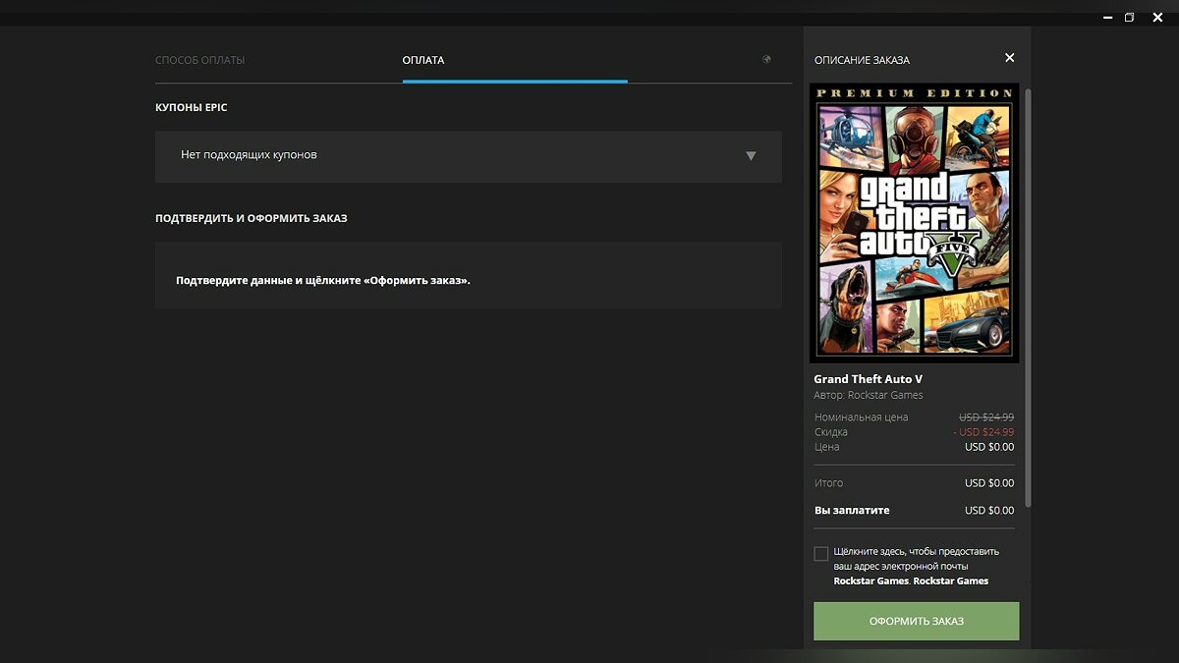Viewport: 1179px width, 663px height.
Task: Tick the share email address checkbox
Action: (821, 554)
